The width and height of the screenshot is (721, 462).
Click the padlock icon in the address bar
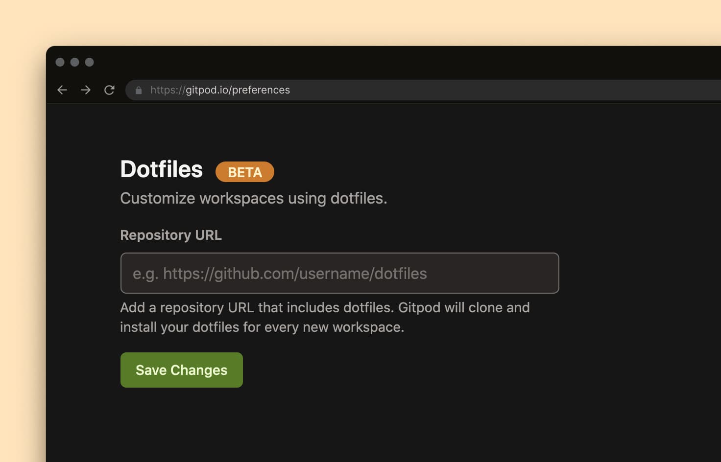click(x=139, y=90)
